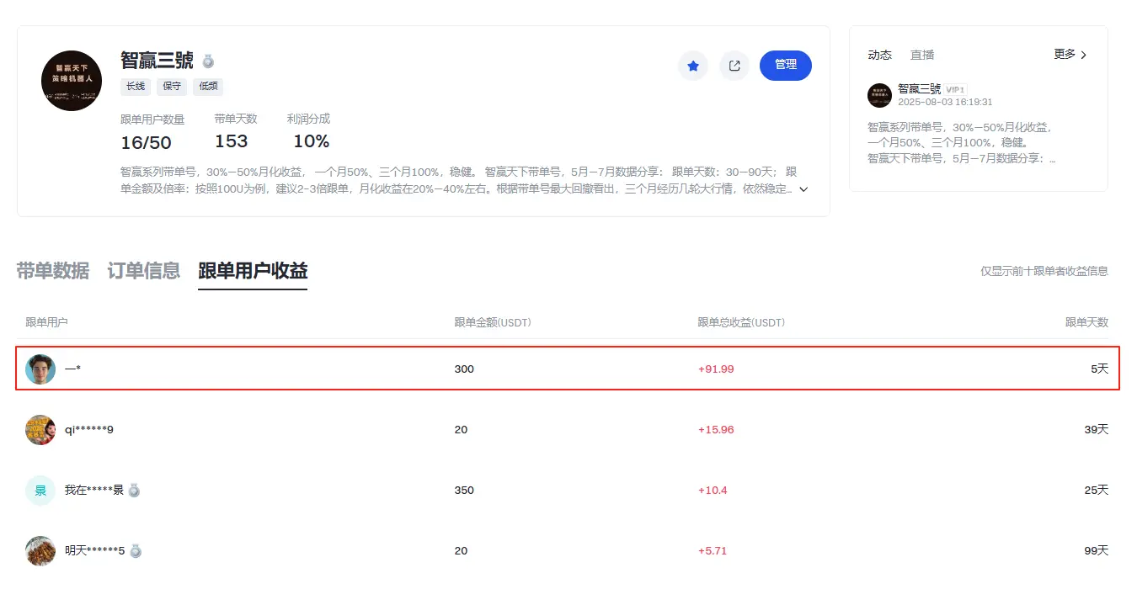The image size is (1137, 589).
Task: Switch to the 带单数据 tab
Action: [x=53, y=271]
